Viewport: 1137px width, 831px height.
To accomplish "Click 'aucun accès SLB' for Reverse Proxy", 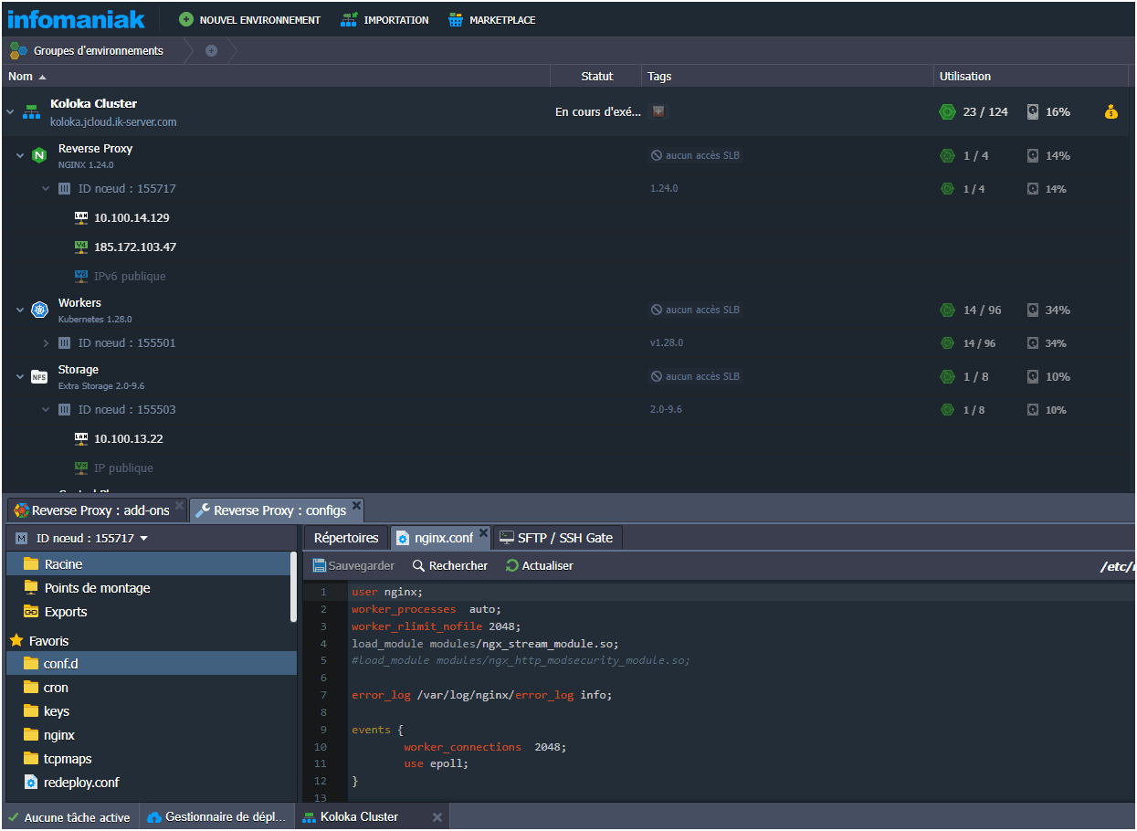I will pos(695,156).
